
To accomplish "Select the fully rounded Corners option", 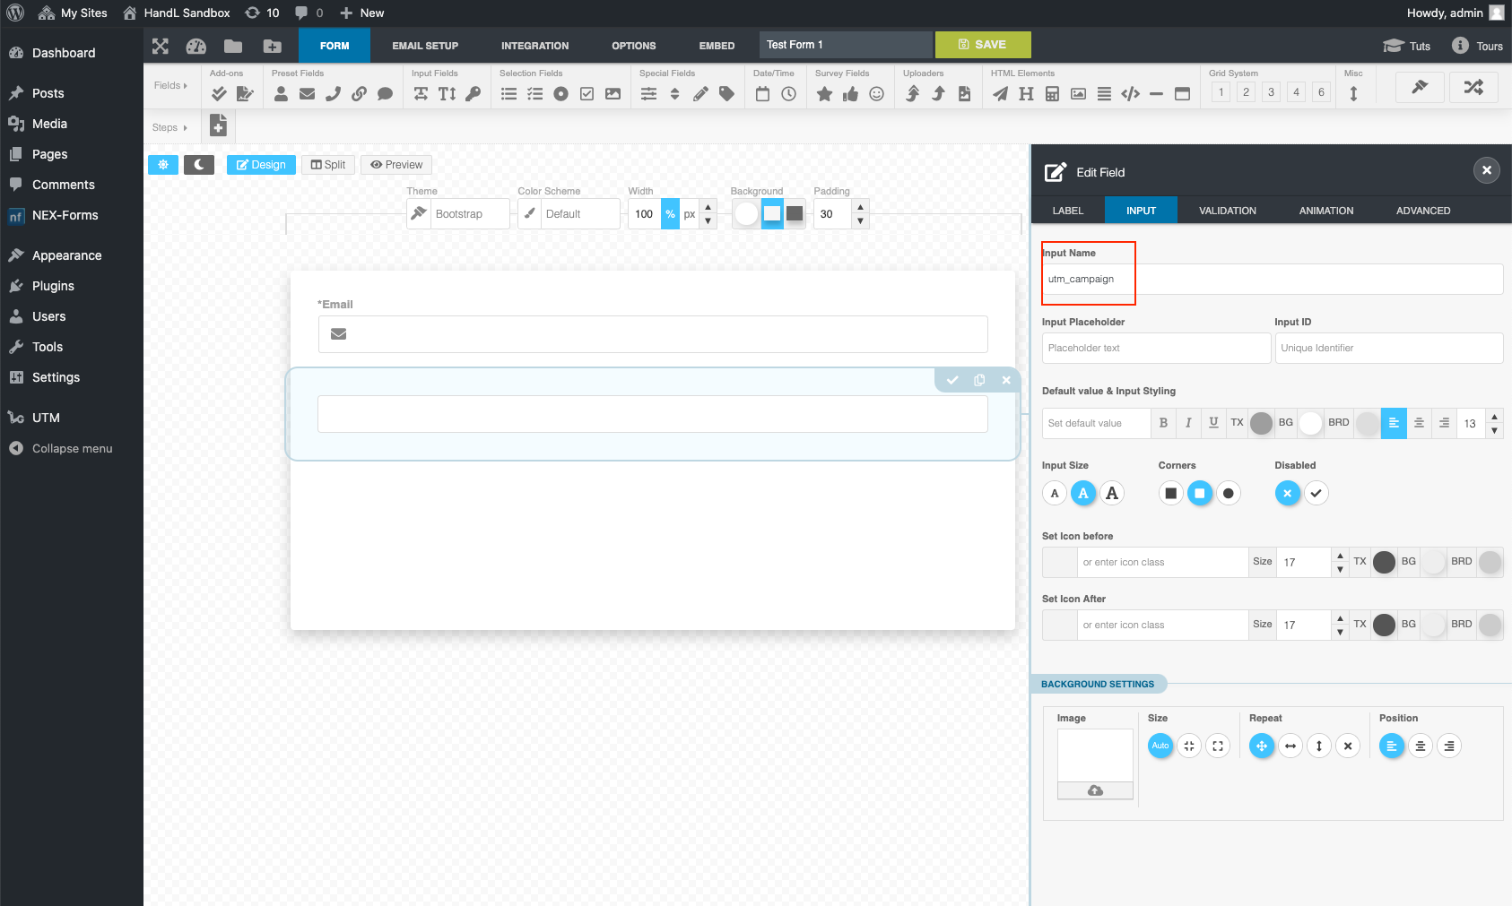I will pyautogui.click(x=1228, y=493).
